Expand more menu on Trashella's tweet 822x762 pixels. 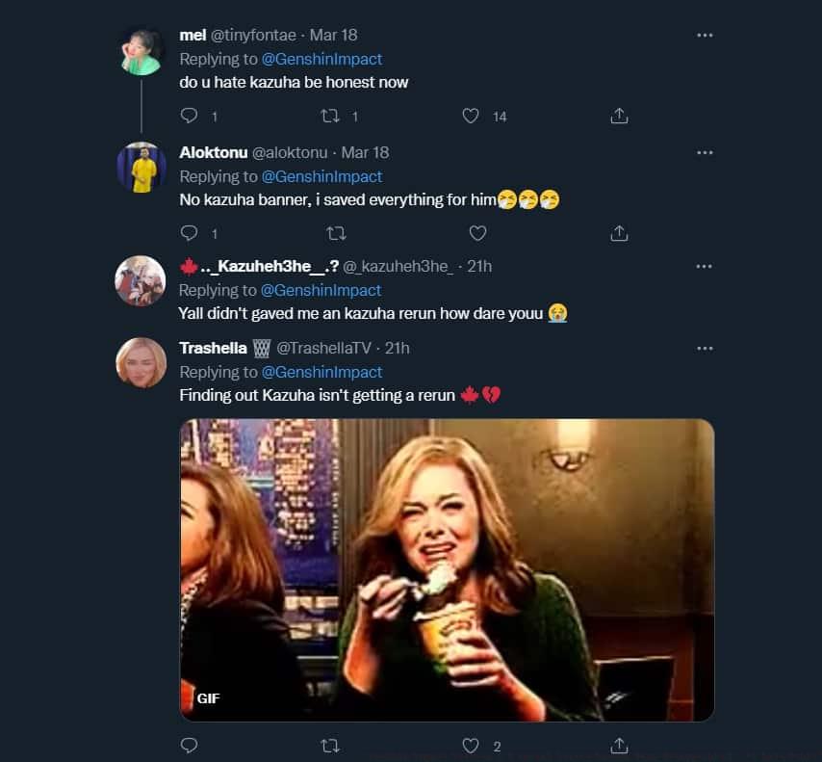(x=705, y=348)
